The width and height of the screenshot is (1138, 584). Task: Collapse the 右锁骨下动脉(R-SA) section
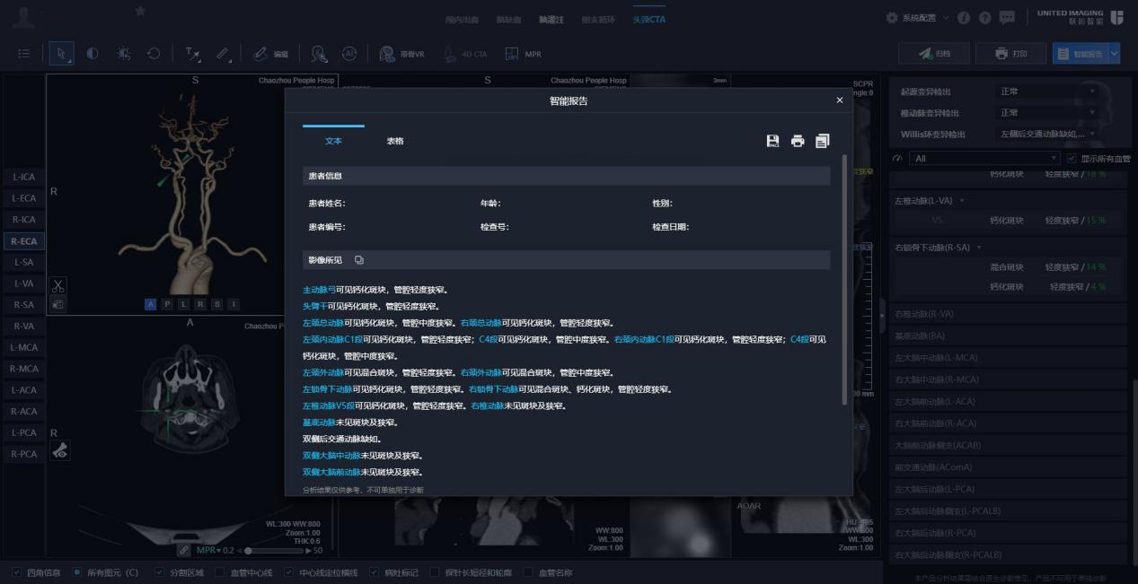point(979,248)
